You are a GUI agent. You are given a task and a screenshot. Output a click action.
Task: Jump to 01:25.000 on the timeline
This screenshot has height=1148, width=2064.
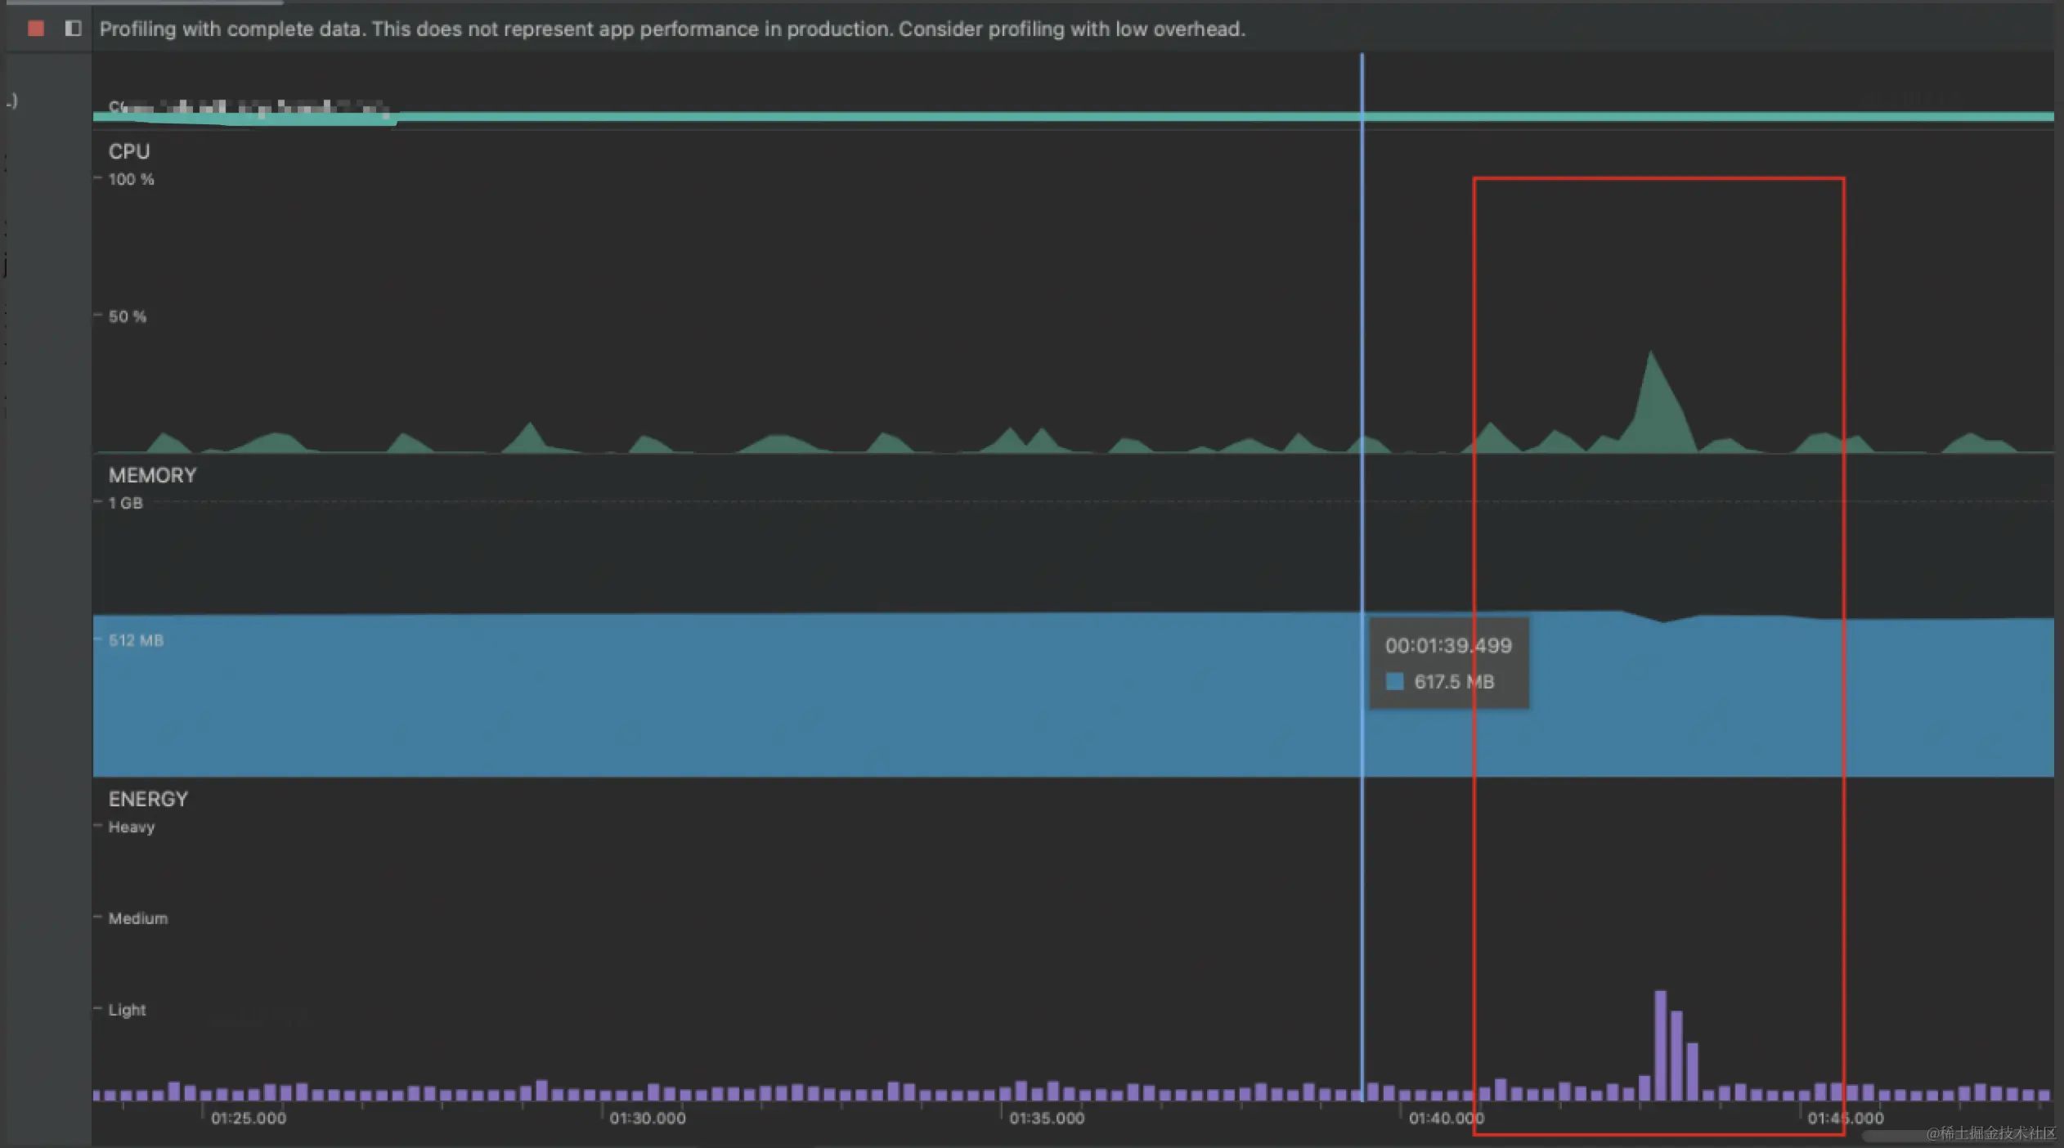click(248, 1118)
